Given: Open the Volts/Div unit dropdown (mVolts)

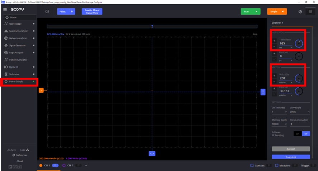Looking at the screenshot, I should click(286, 83).
